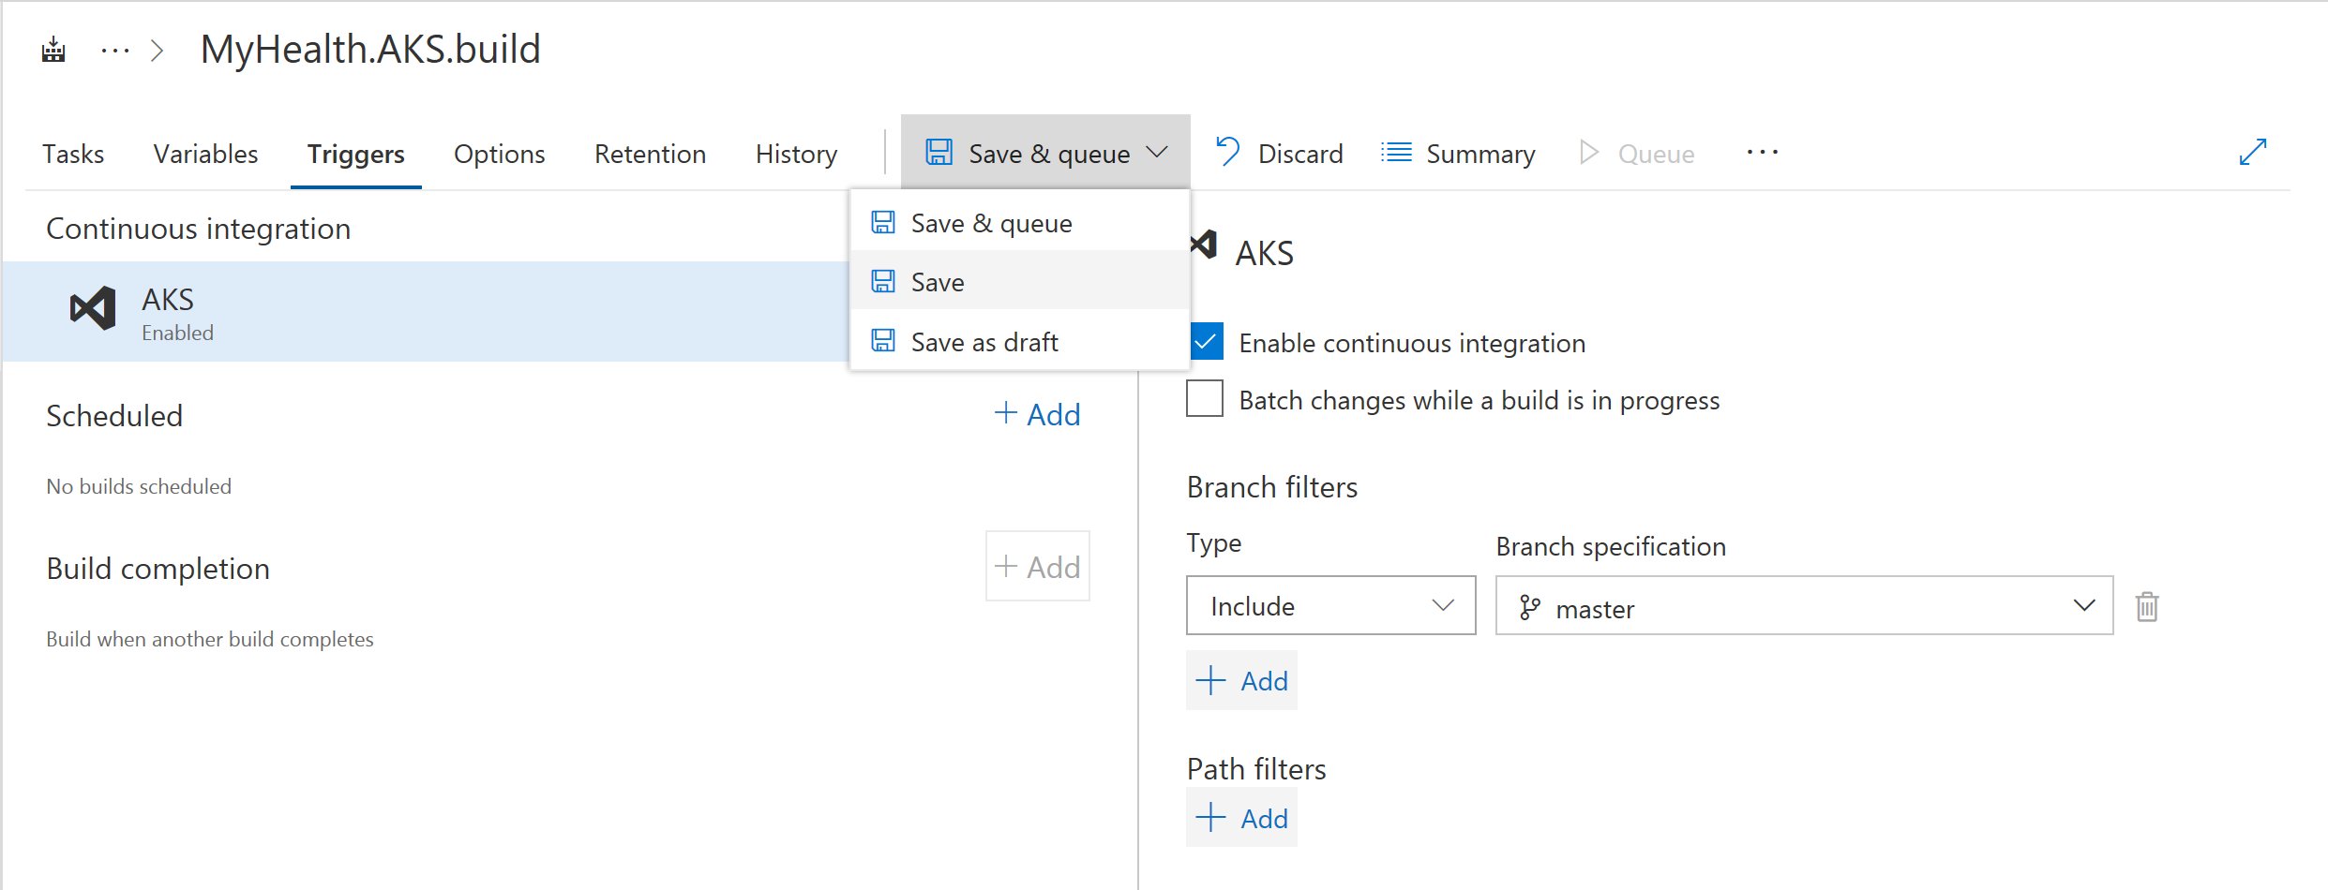Click the Visual Studio icon in AKS row

(93, 308)
